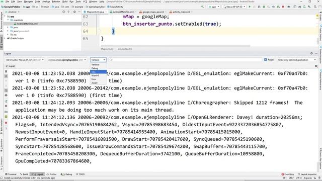Open the Refactor menu
Screen dimensions: 322x181
(x=56, y=2)
